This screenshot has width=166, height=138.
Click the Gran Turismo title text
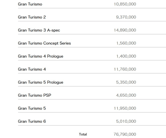point(30,4)
